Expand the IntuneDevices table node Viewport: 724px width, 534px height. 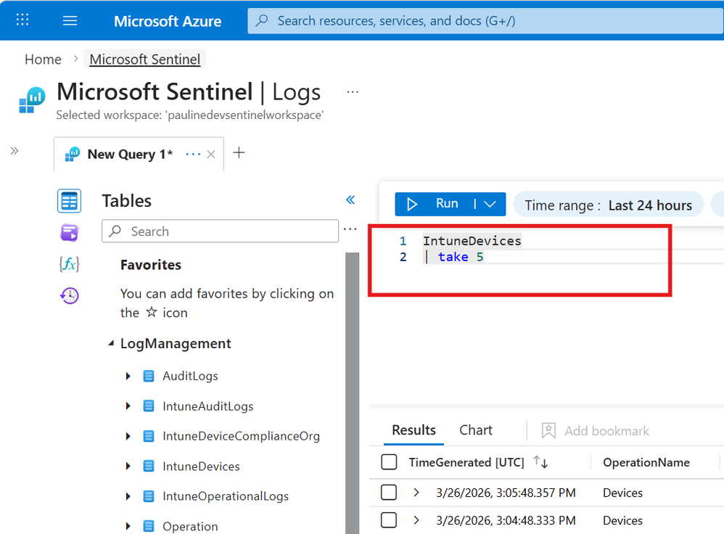tap(128, 467)
